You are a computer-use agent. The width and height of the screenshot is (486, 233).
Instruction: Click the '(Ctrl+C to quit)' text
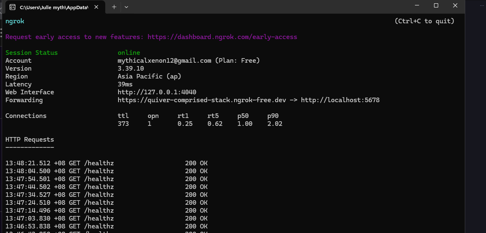point(424,21)
